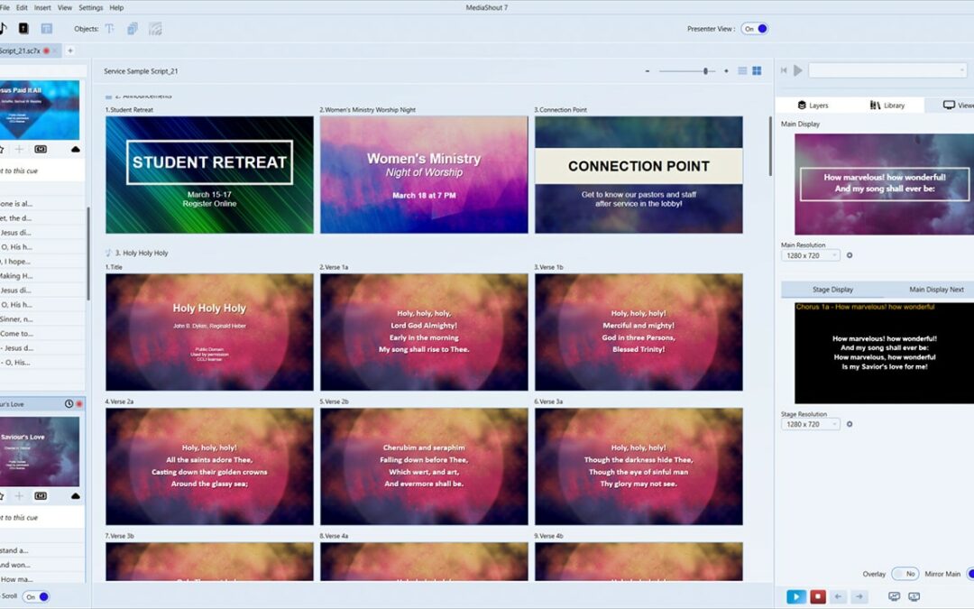Screen dimensions: 974x609
Task: Click the plus icon under Jesus Paid It All cue
Action: click(19, 149)
